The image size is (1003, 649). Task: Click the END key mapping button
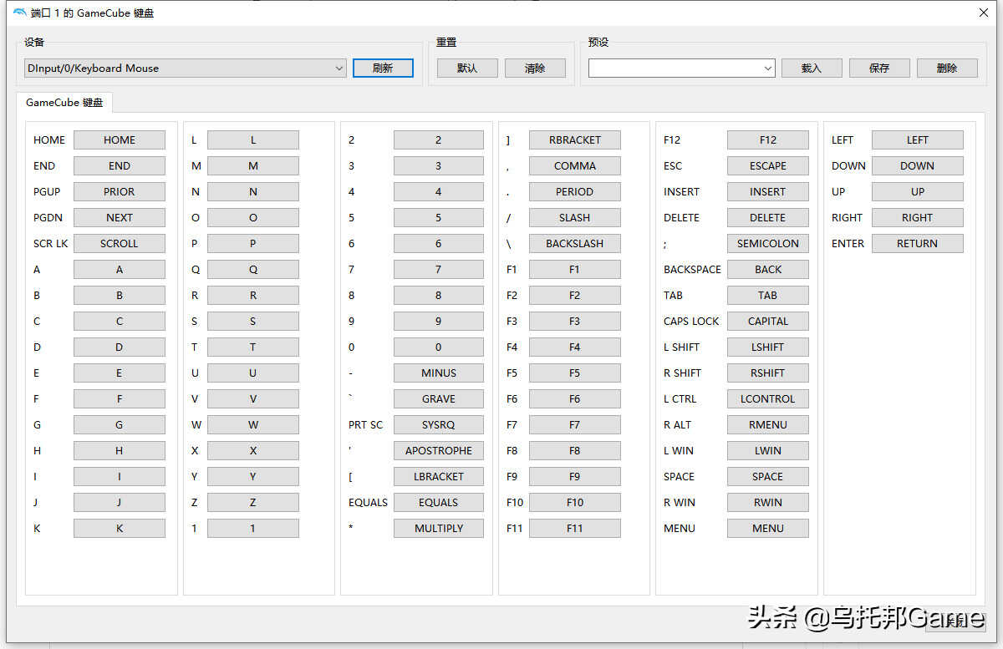tap(120, 166)
